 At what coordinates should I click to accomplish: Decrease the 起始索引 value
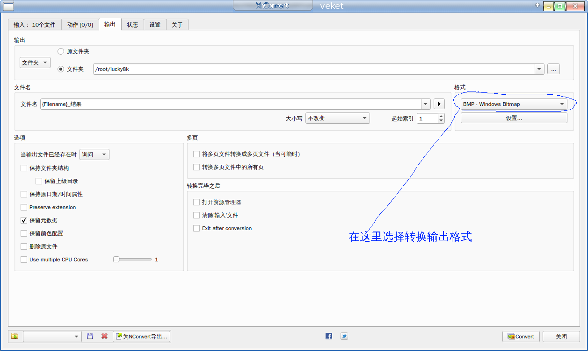441,121
